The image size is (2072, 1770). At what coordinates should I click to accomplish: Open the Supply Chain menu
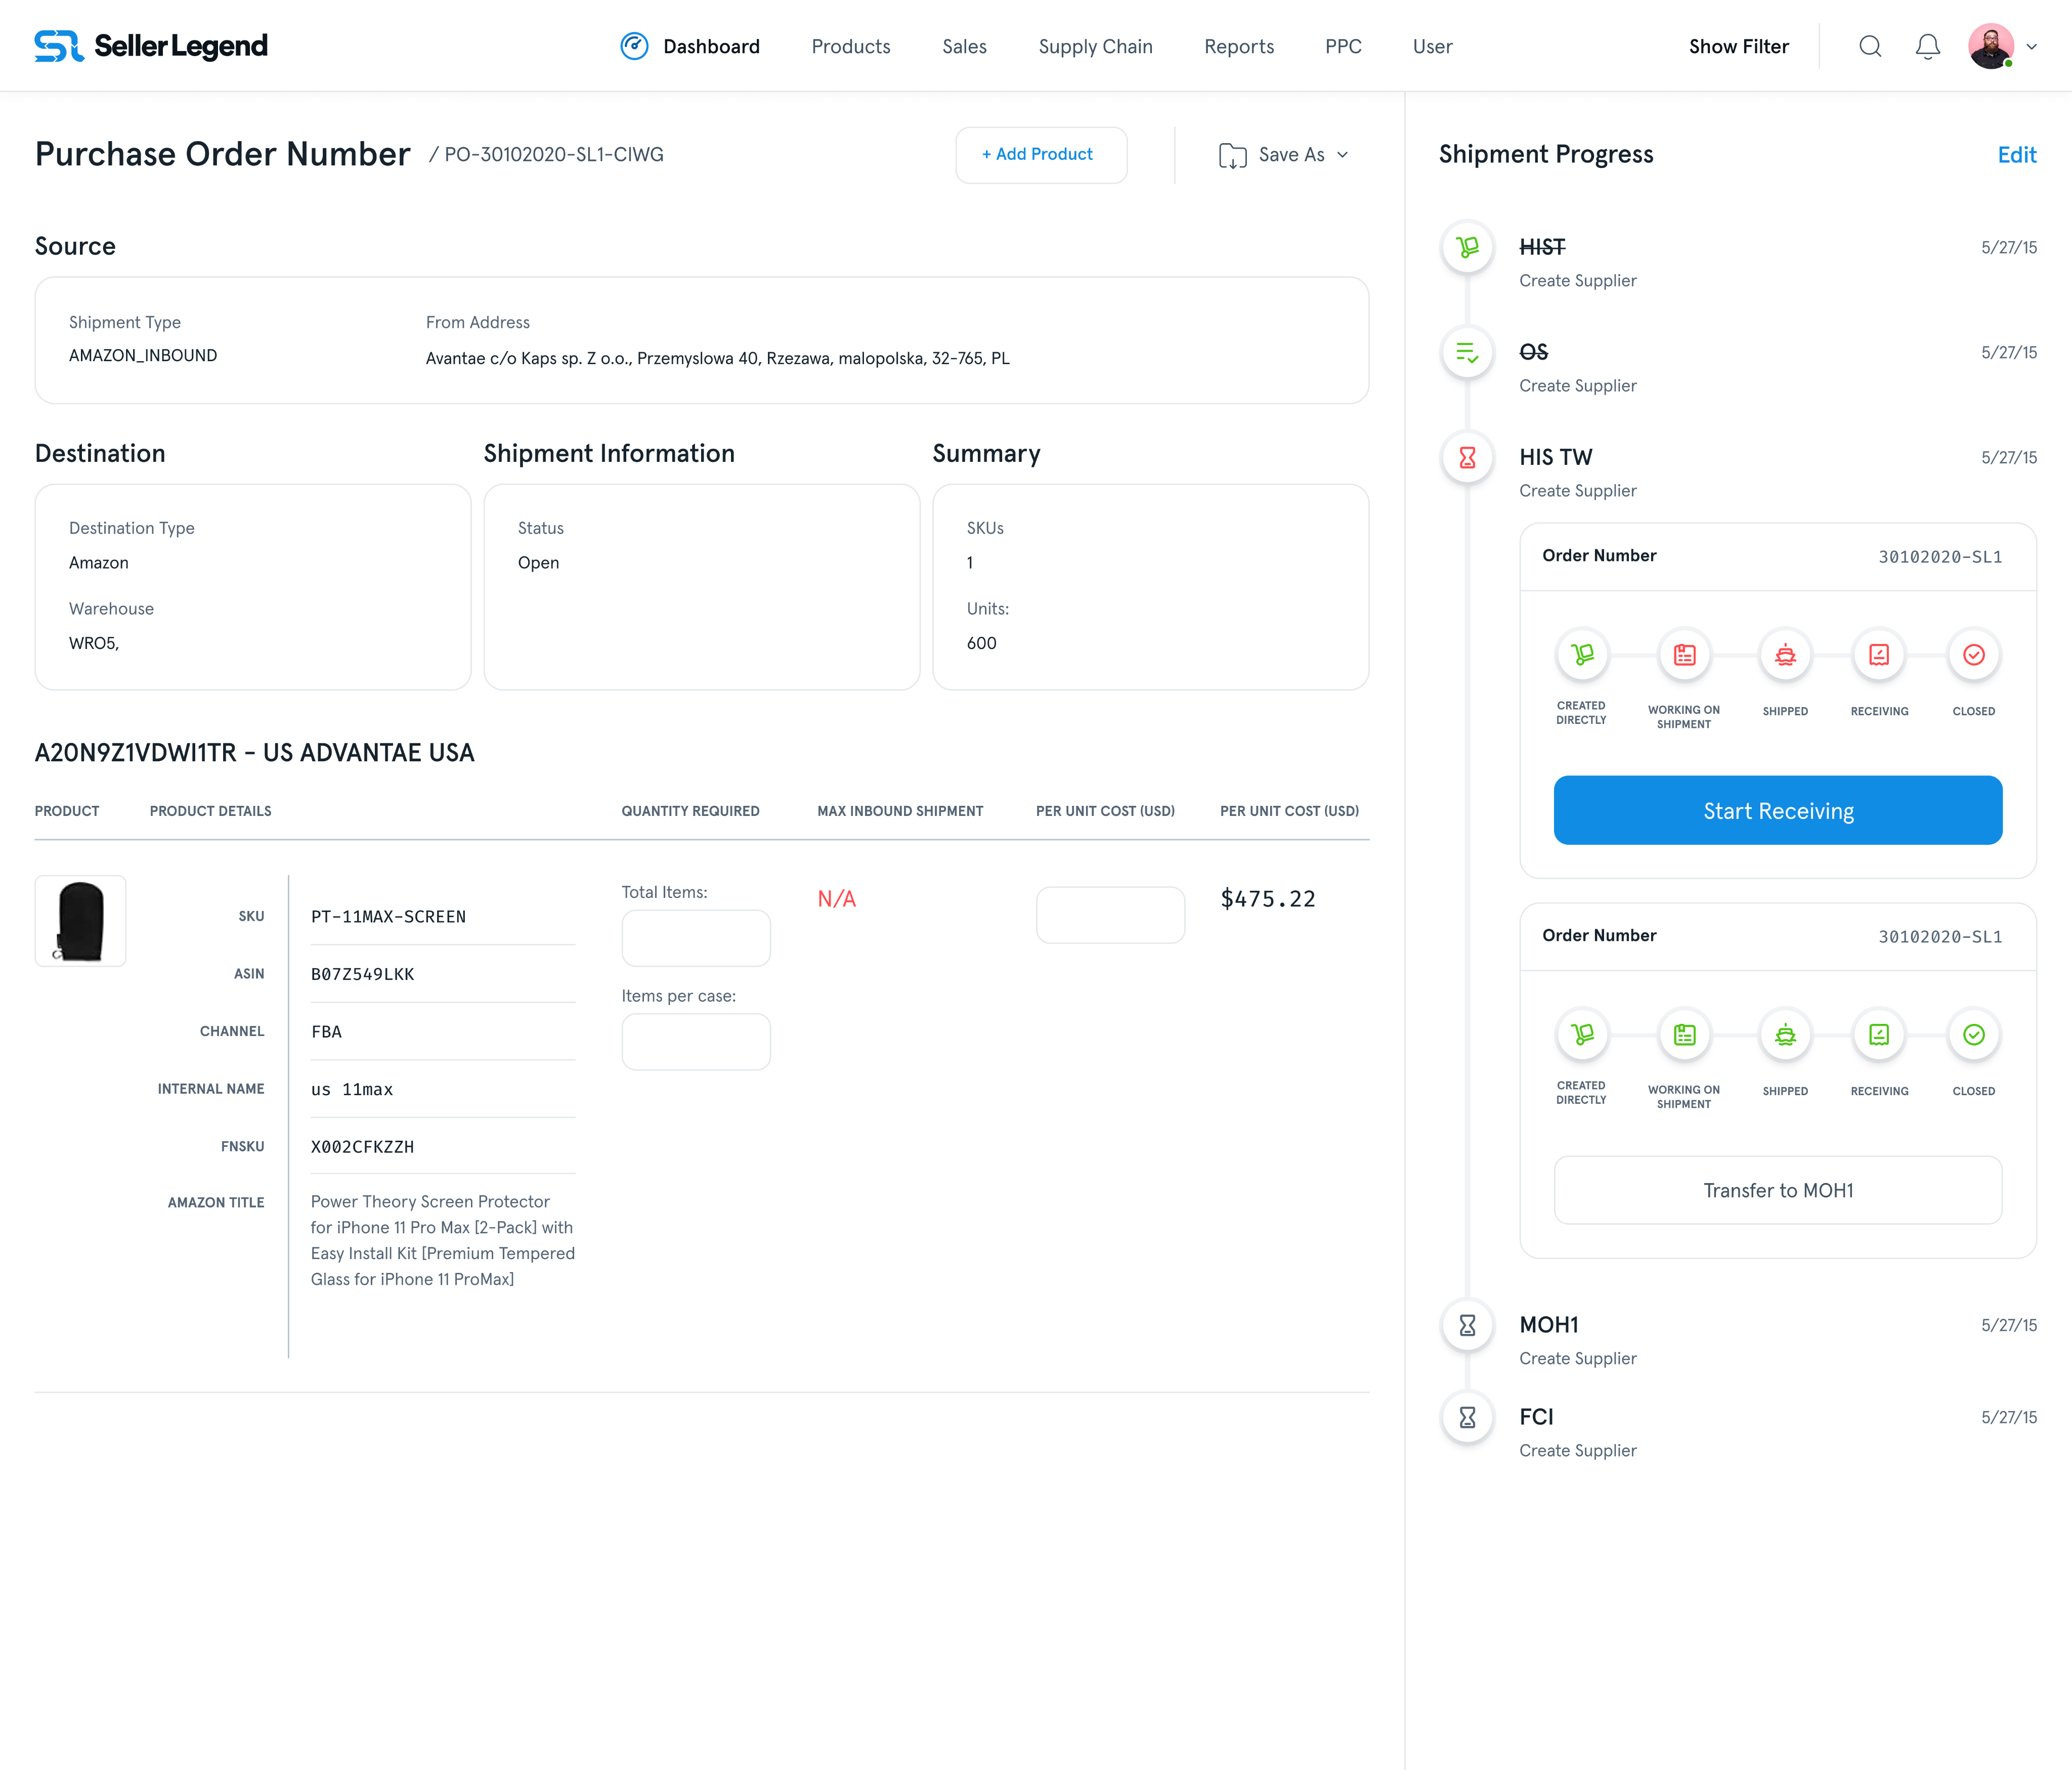point(1095,46)
